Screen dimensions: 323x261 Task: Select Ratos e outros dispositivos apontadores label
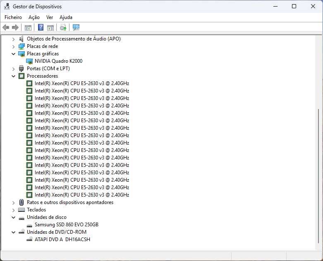pyautogui.click(x=70, y=202)
